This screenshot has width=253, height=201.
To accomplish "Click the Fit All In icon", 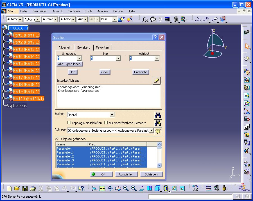I will coord(102,188).
